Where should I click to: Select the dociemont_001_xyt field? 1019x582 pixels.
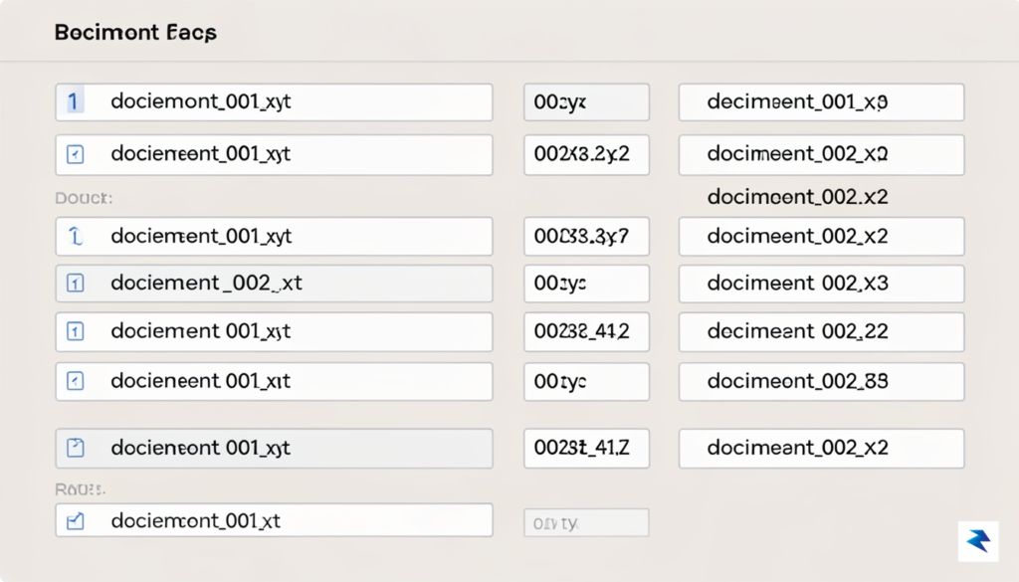274,102
